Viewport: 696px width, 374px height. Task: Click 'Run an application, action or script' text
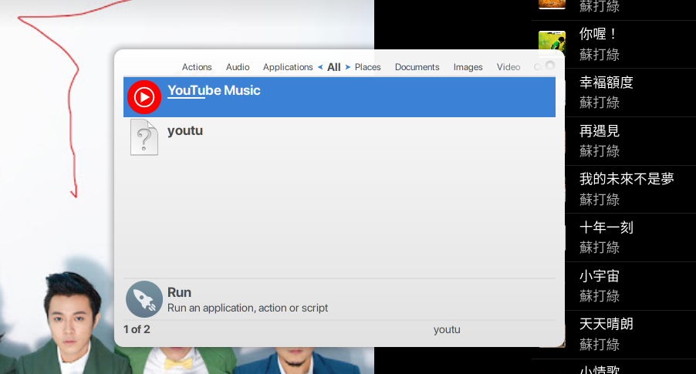point(247,308)
